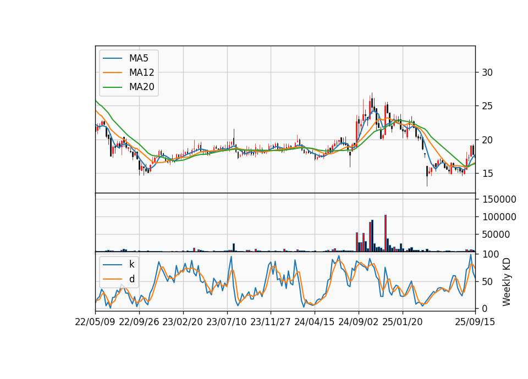Click the Weekly KD axis label
This screenshot has width=528, height=379.
point(506,282)
